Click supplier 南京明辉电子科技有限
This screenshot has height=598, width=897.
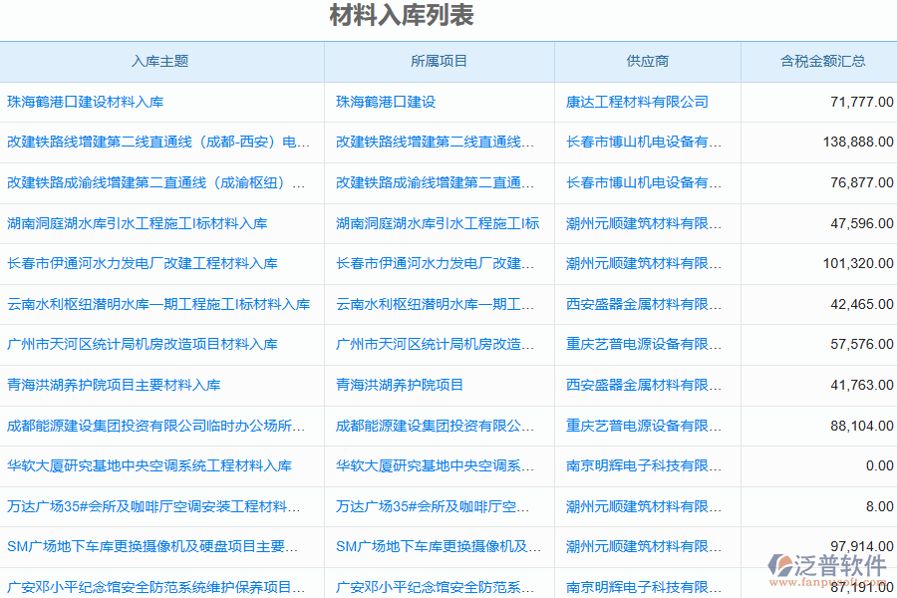[x=643, y=465]
